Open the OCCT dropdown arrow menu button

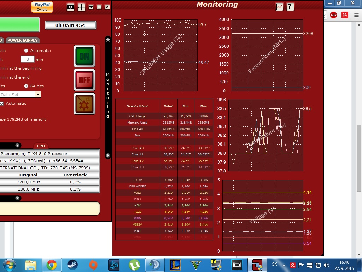click(91, 7)
